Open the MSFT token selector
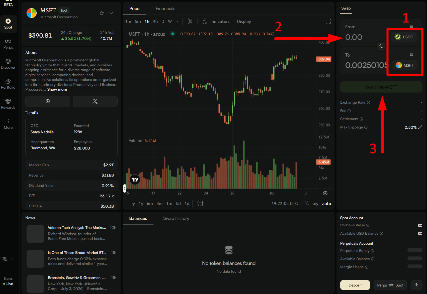 click(x=404, y=65)
